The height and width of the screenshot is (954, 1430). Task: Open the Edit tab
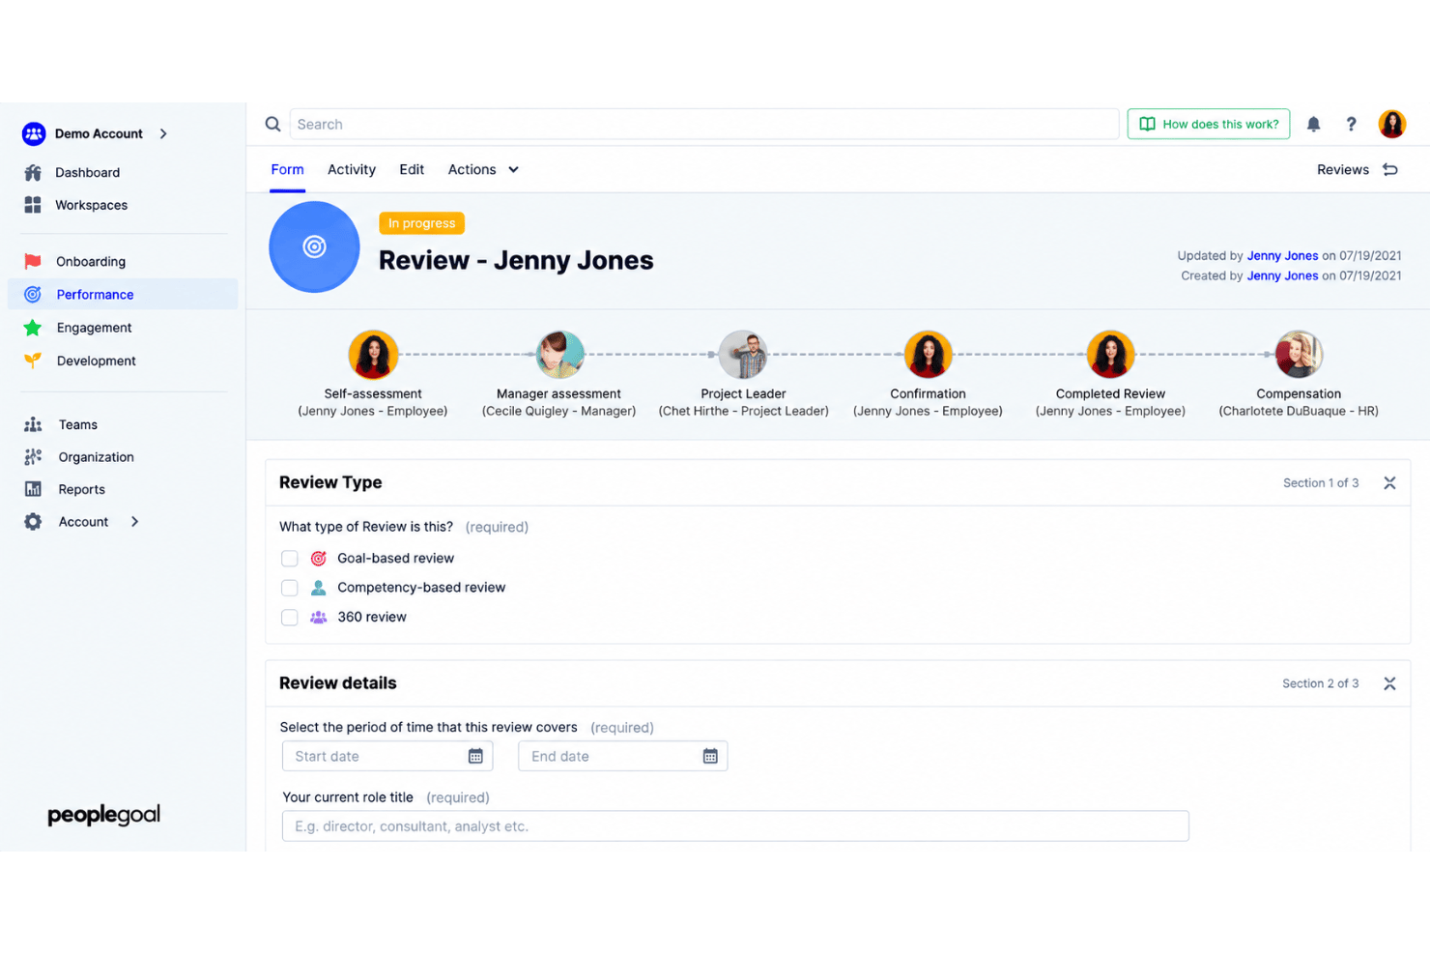(x=412, y=169)
